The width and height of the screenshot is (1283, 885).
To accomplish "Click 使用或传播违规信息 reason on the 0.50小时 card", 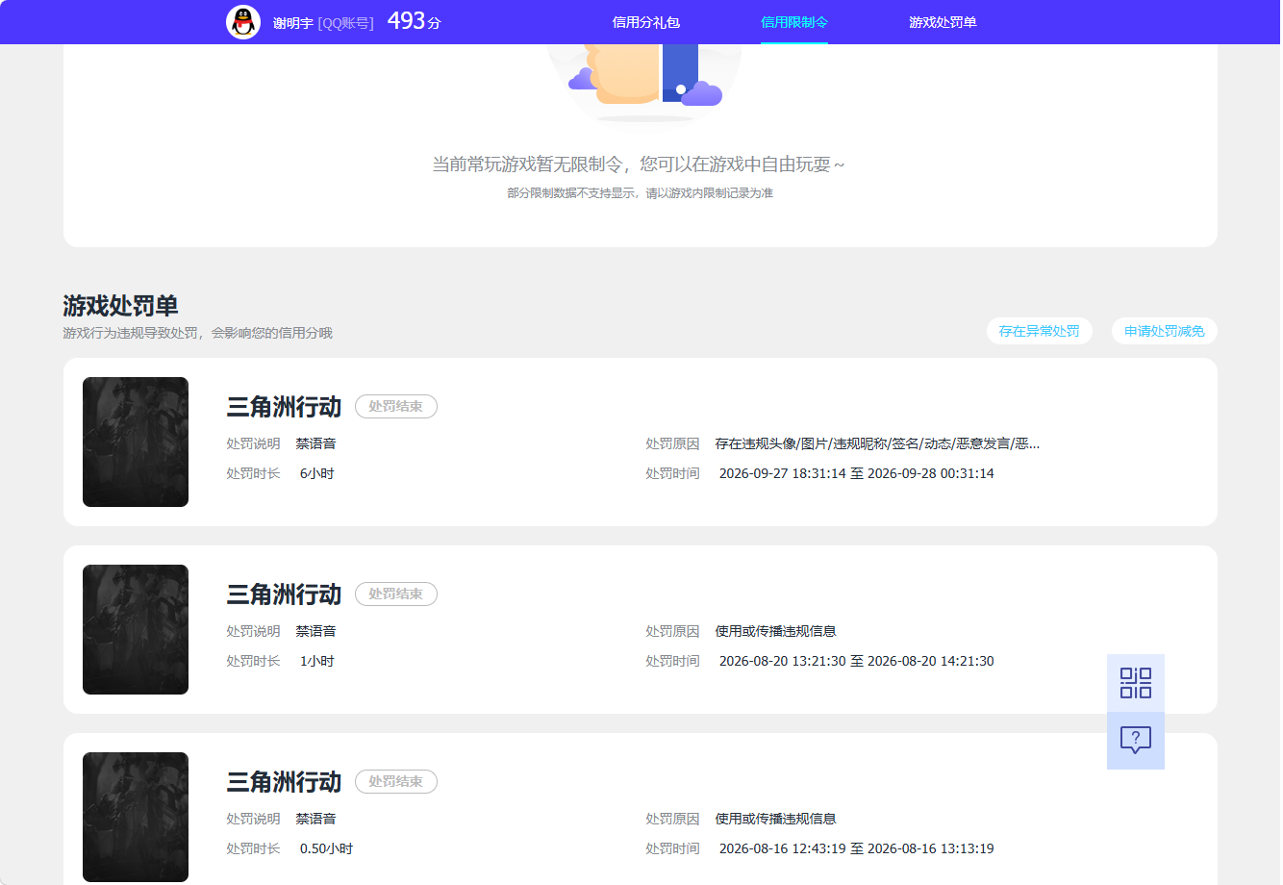I will pyautogui.click(x=776, y=819).
